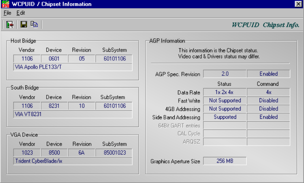This screenshot has width=304, height=183.
Task: Close the Chipset Information window
Action: (x=298, y=4)
